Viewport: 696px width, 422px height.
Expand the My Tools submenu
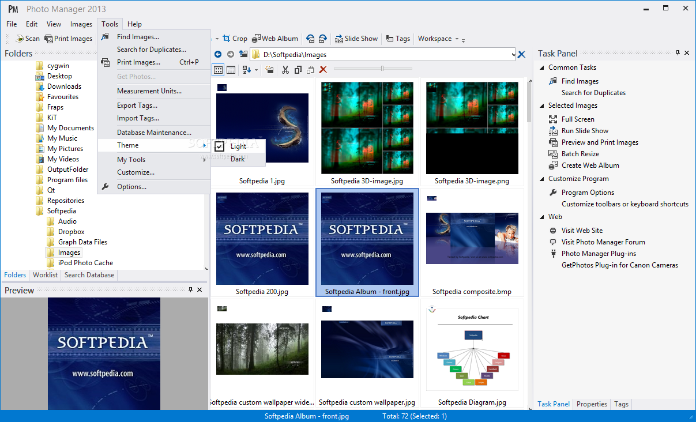tap(154, 160)
